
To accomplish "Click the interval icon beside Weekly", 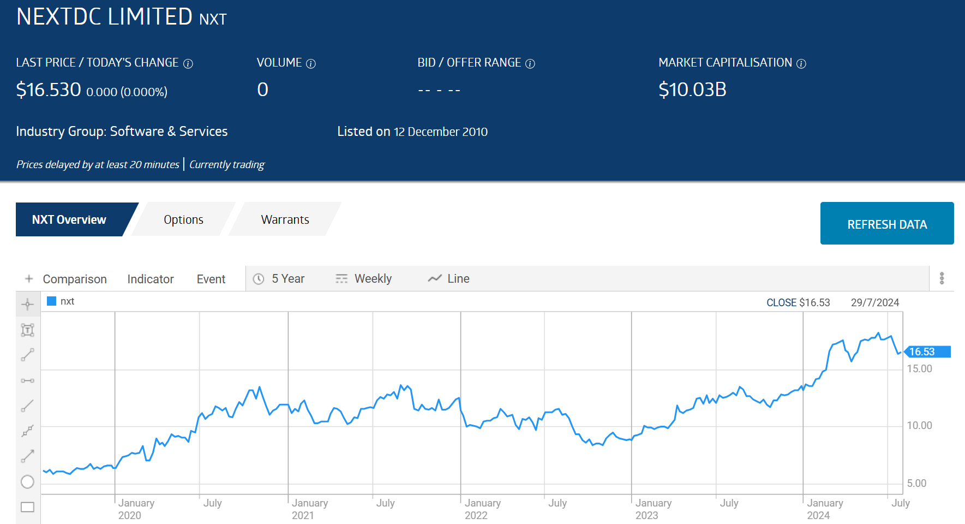I will click(x=341, y=279).
